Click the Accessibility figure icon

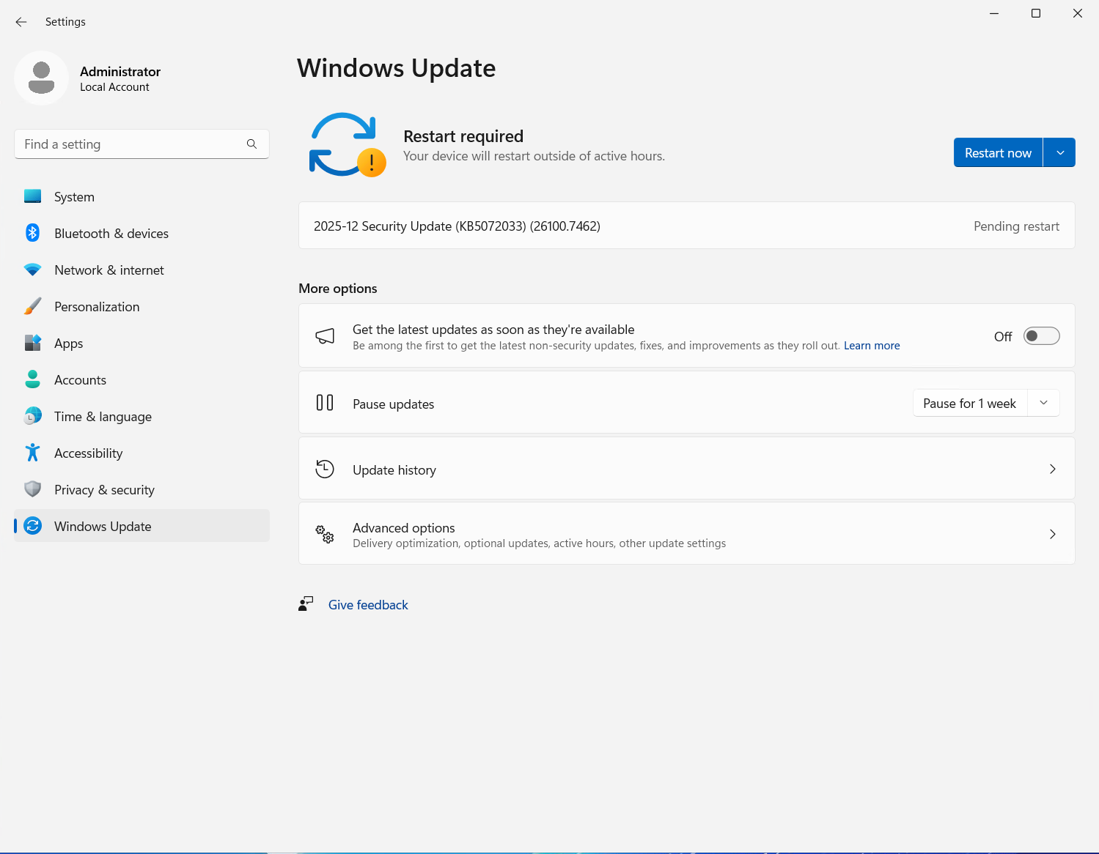(32, 453)
